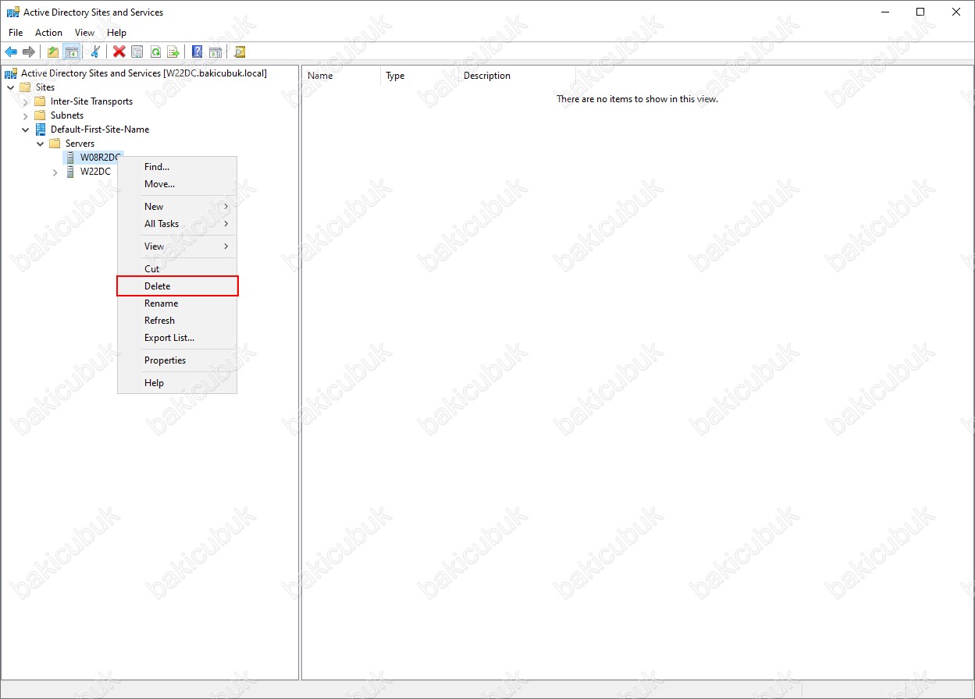Choose Find... from the context menu
This screenshot has width=975, height=699.
[177, 167]
